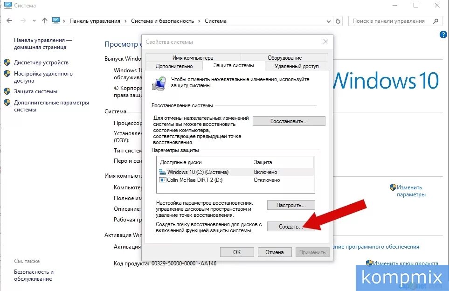Click the computer icon in address bar
The height and width of the screenshot is (291, 449).
click(56, 21)
